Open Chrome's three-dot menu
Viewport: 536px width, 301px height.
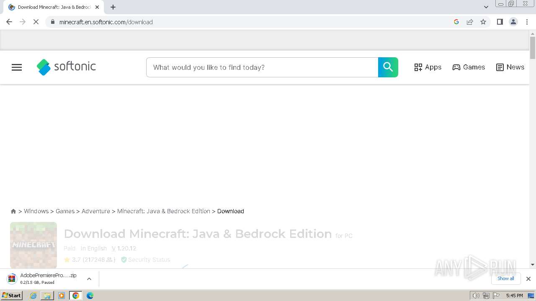(527, 22)
